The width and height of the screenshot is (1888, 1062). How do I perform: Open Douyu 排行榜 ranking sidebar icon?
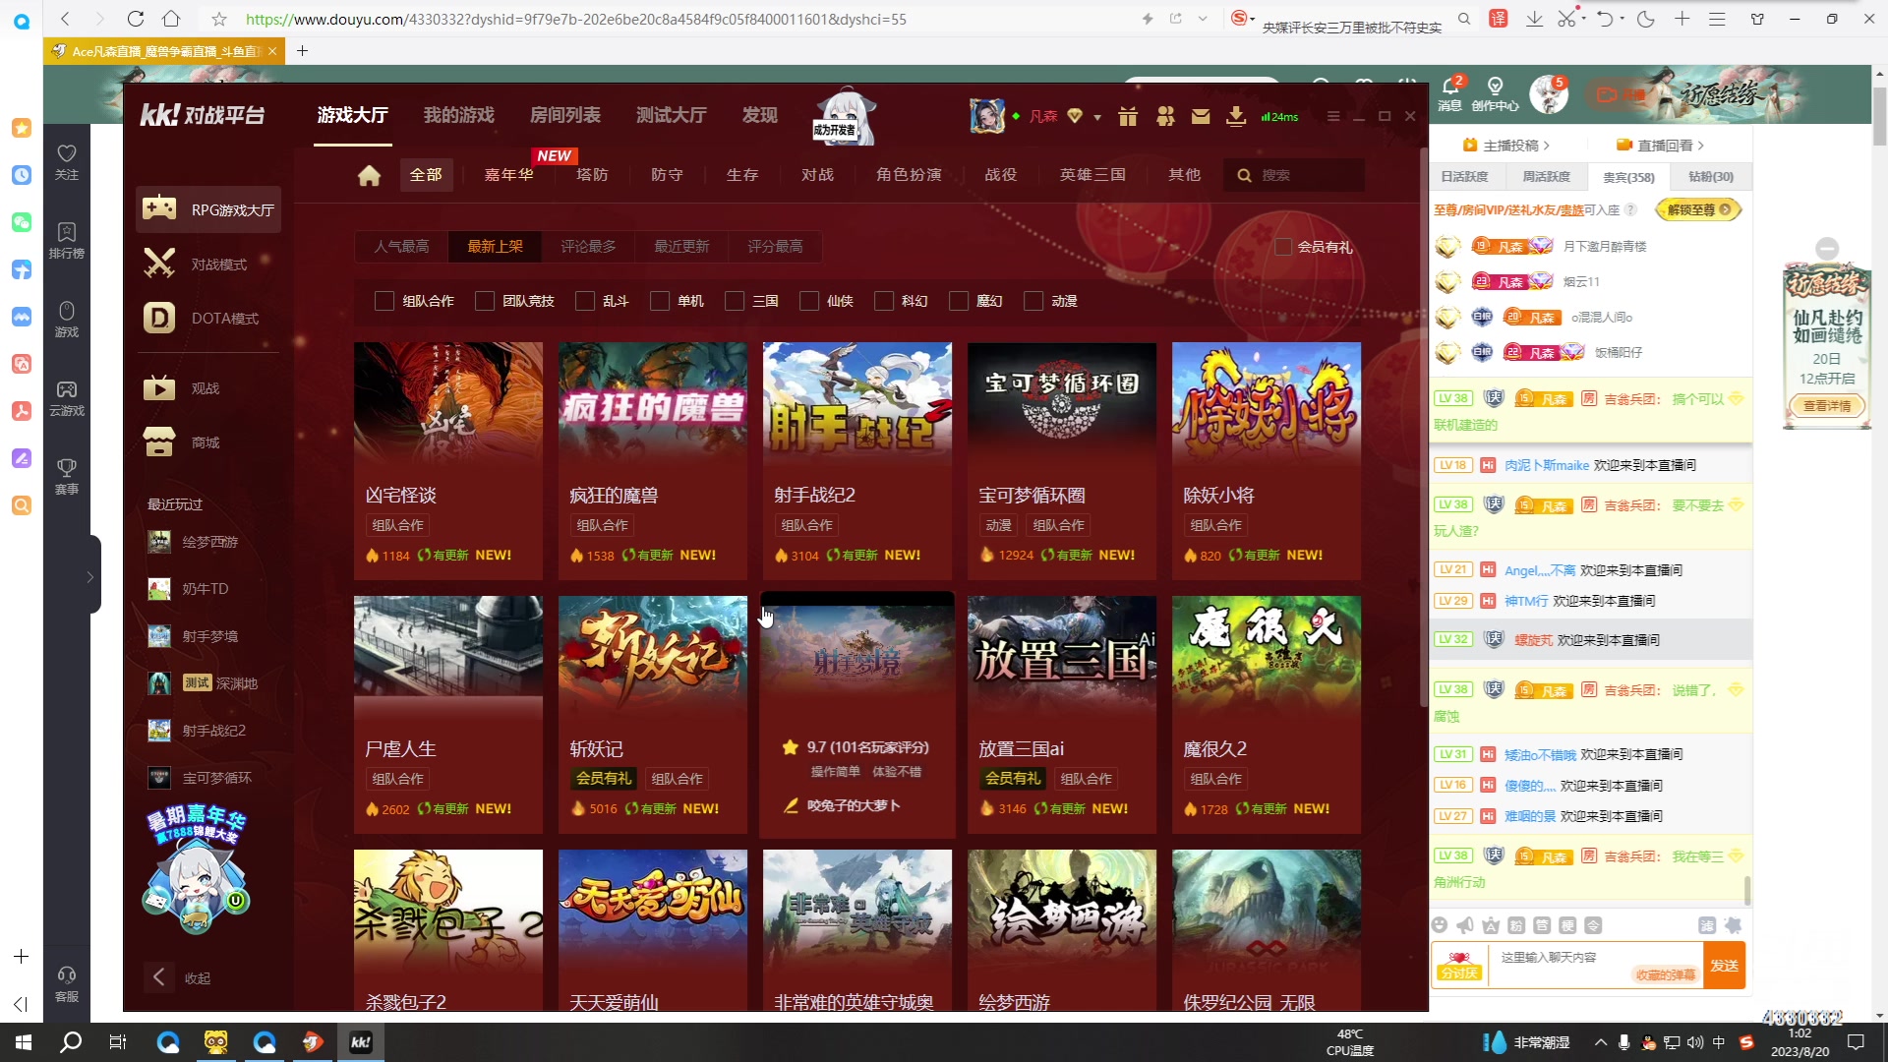click(x=67, y=241)
